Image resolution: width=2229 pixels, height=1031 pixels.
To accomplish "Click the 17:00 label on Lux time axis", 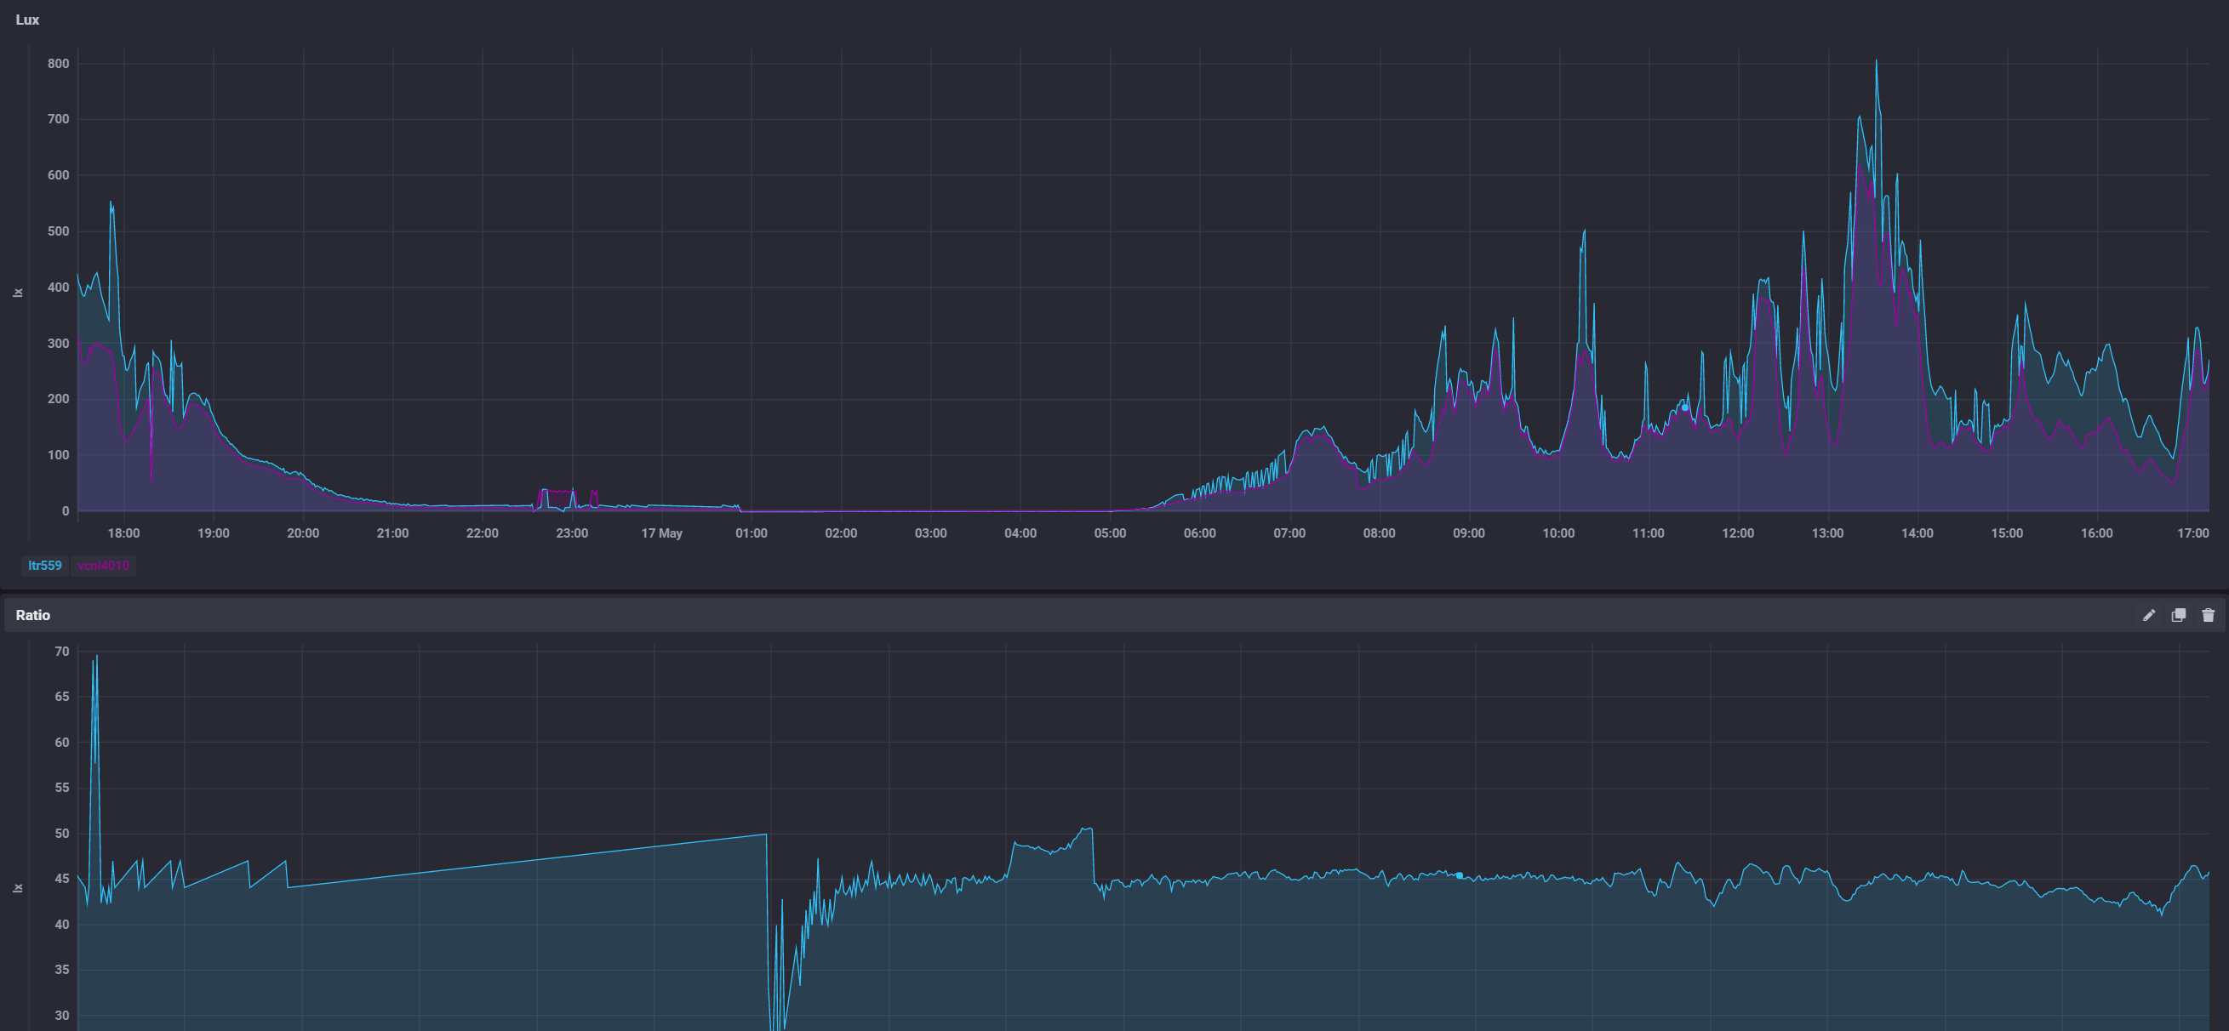I will click(2192, 533).
